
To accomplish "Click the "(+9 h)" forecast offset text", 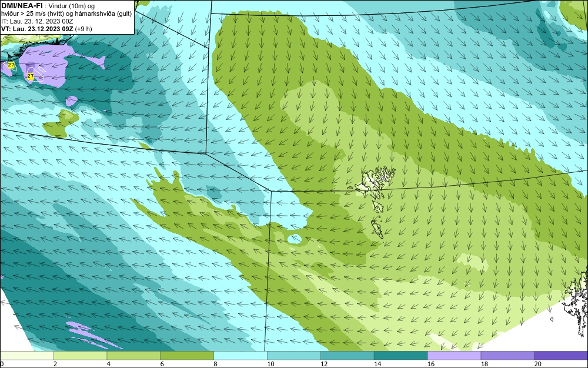I will click(83, 29).
